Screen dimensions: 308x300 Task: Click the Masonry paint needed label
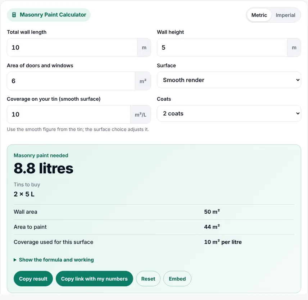pyautogui.click(x=41, y=155)
